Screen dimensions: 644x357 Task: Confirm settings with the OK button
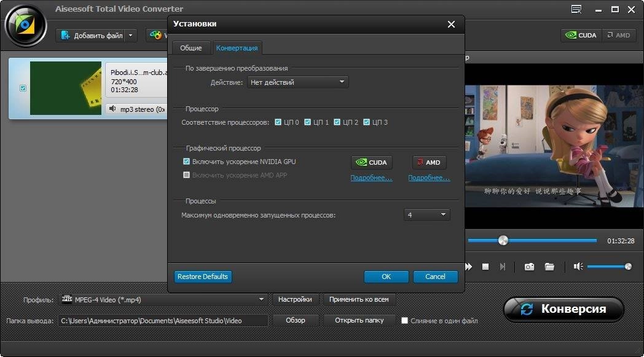point(386,277)
